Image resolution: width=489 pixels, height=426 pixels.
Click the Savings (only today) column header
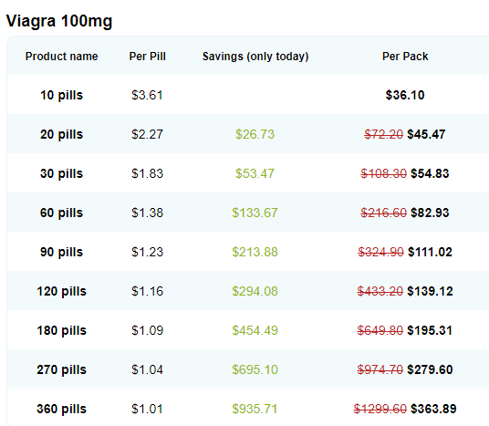(x=255, y=57)
